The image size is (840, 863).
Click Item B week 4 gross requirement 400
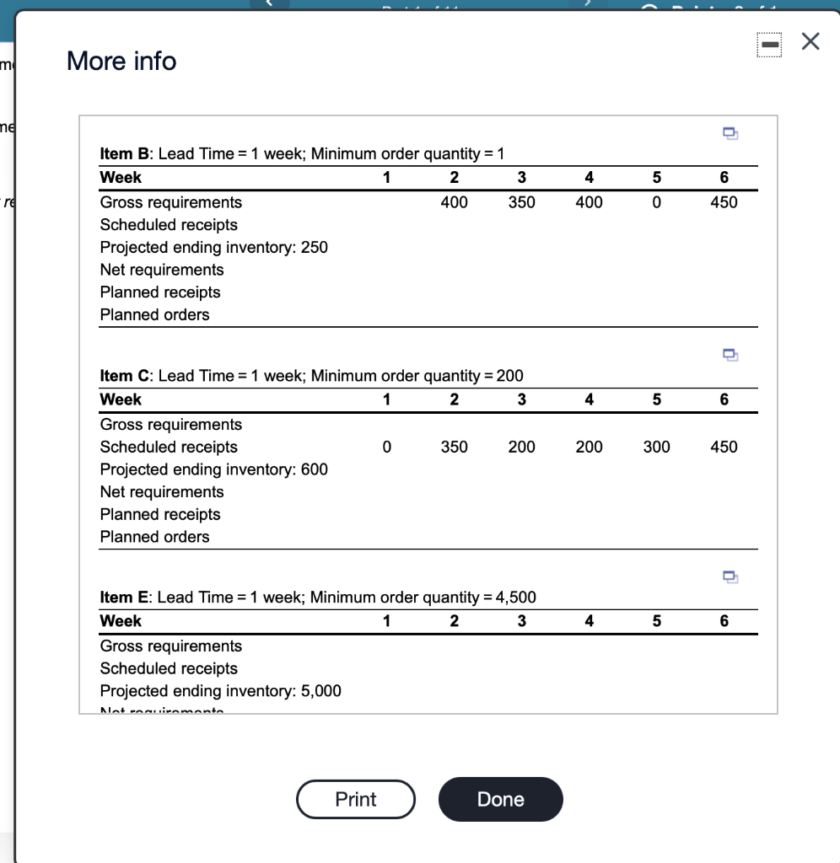(x=589, y=202)
